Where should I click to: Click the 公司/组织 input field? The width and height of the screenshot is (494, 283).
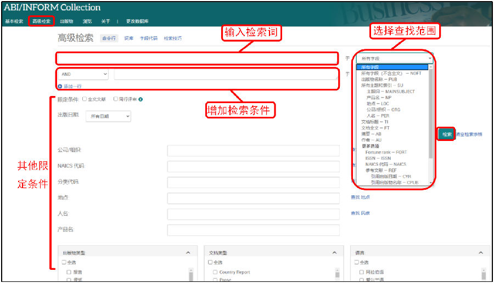(253, 151)
